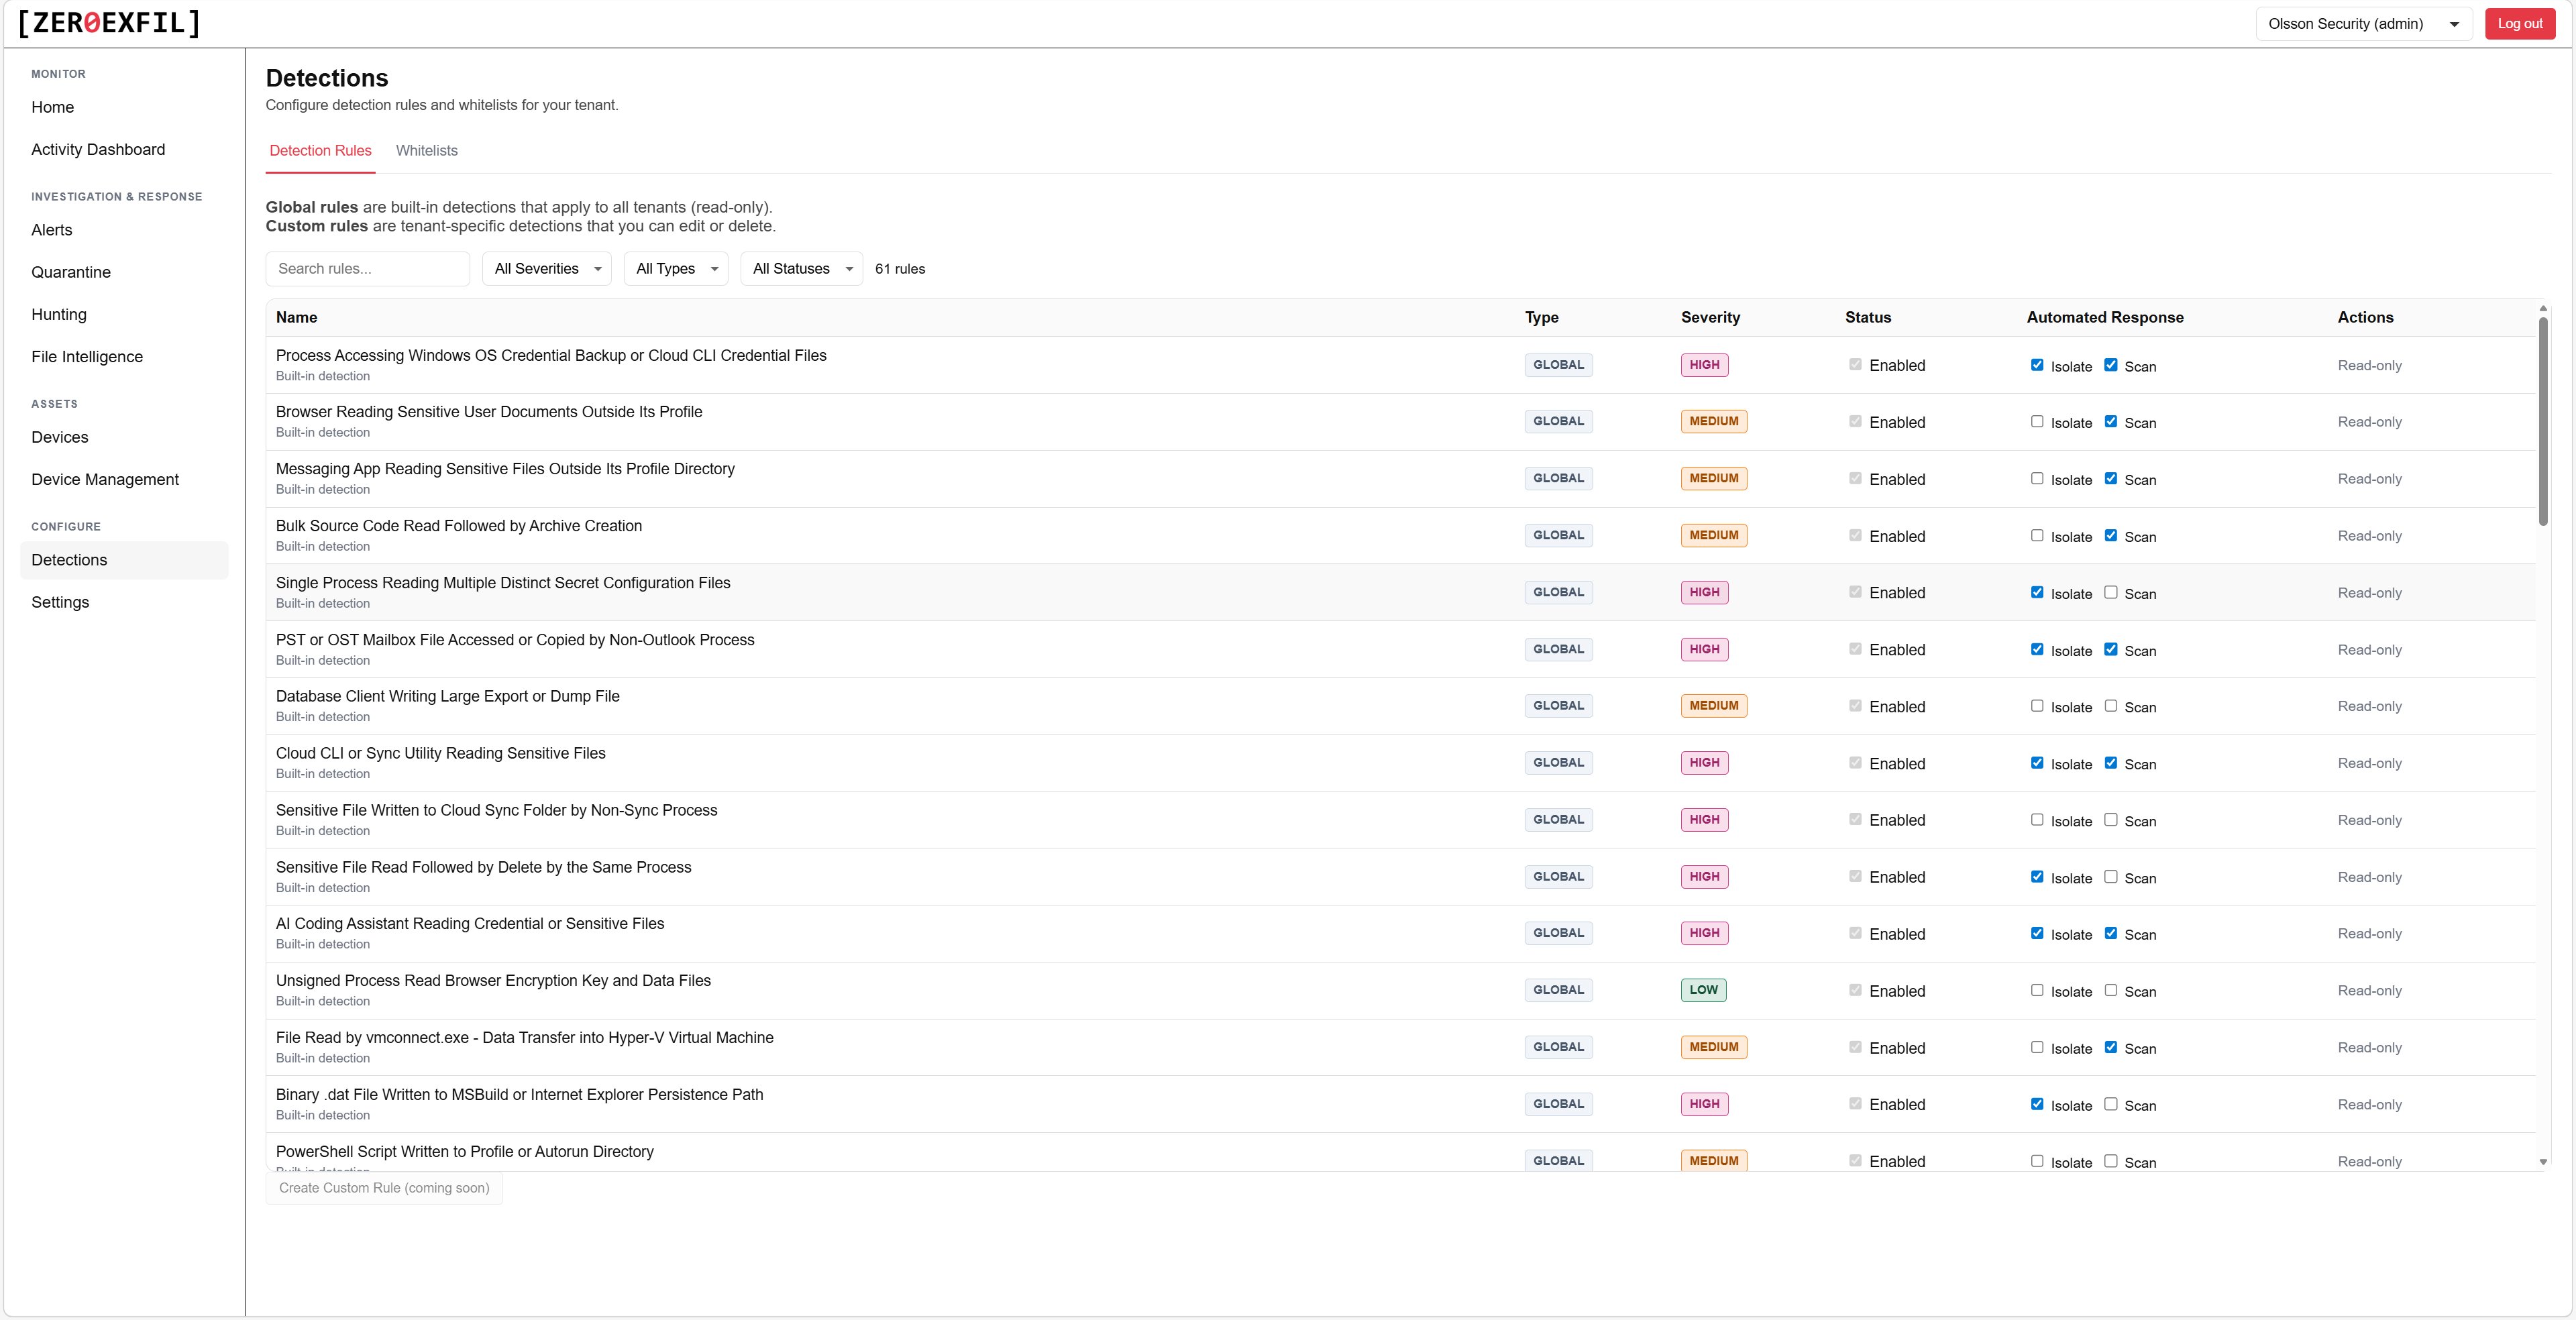Viewport: 2576px width, 1320px height.
Task: Disable Scan for Bulk Source Code Read rule
Action: point(2112,536)
